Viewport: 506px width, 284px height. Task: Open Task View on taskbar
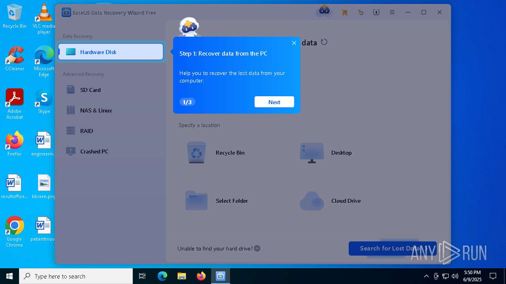[142, 276]
